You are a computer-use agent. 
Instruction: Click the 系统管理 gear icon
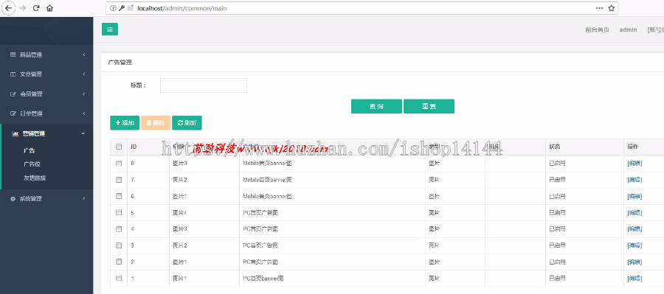tap(13, 198)
